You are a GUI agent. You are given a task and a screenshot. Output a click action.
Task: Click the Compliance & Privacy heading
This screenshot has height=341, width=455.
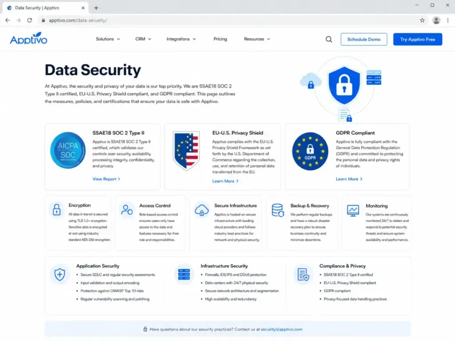tap(343, 266)
